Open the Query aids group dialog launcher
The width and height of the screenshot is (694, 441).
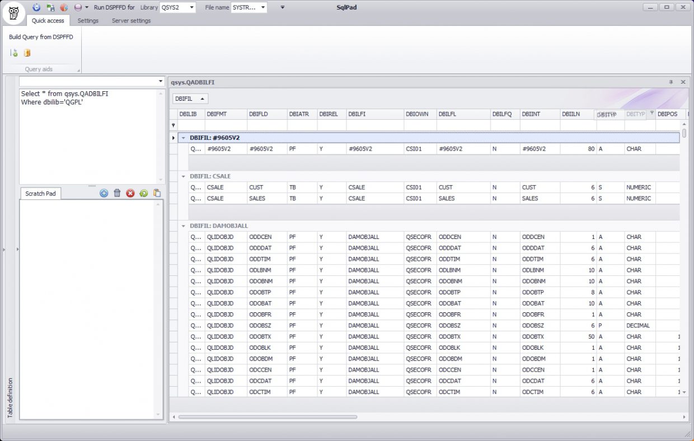(x=78, y=70)
